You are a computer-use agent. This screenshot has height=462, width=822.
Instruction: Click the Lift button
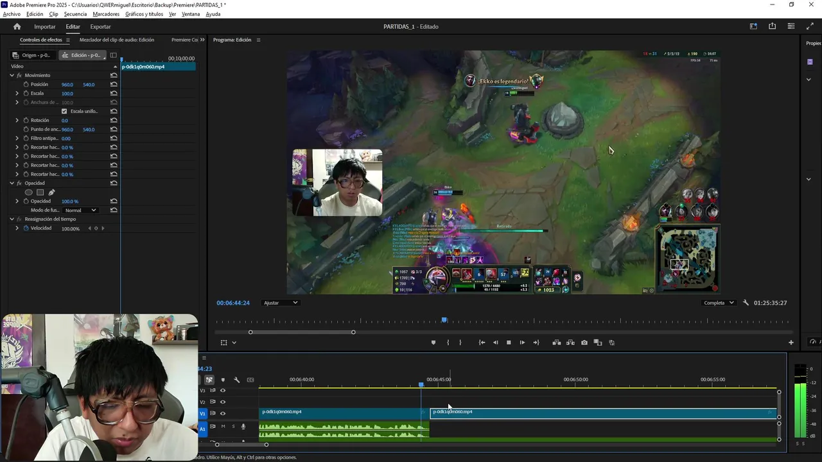[557, 343]
